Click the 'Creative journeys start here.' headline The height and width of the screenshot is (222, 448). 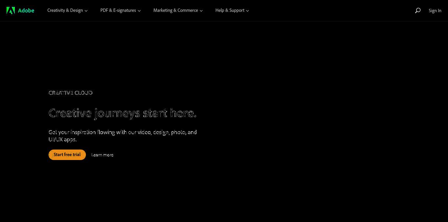pyautogui.click(x=123, y=113)
